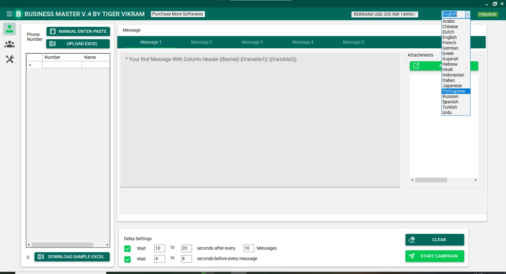
Task: Click the Rebrand USD 200 button
Action: [385, 14]
